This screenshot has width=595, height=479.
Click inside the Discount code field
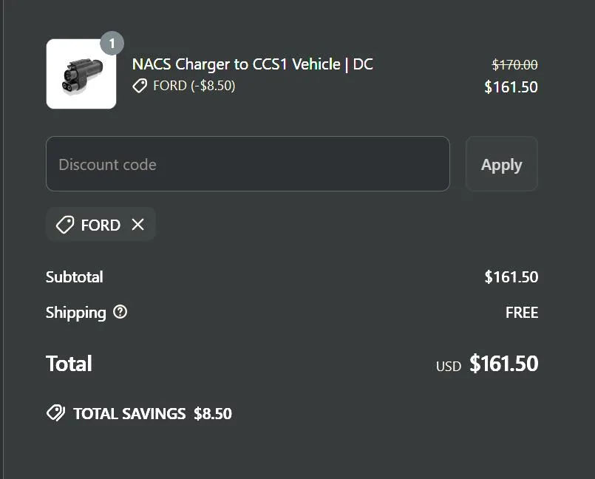248,164
